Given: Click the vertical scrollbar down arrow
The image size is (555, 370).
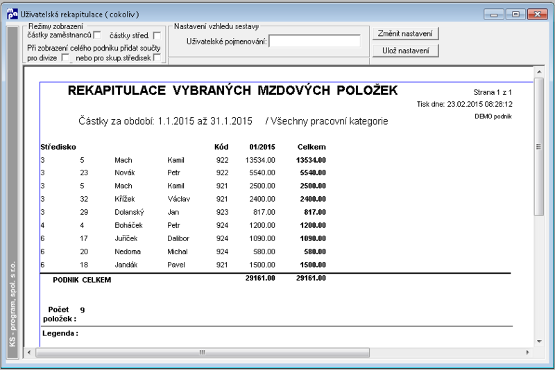Looking at the screenshot, I should [539, 342].
